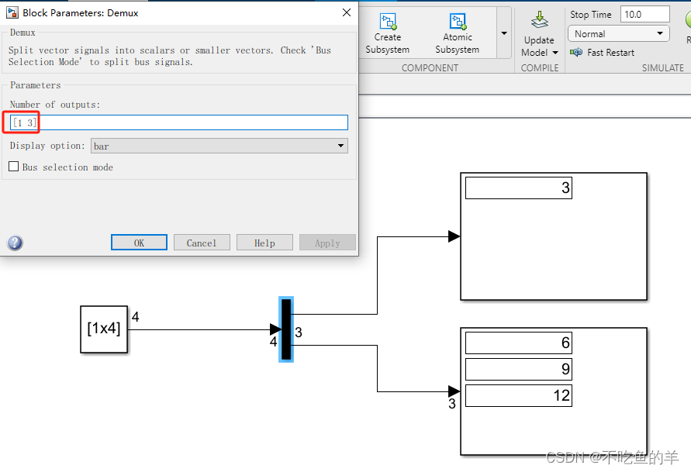This screenshot has height=472, width=691.
Task: Open Help from the dialog
Action: tap(264, 242)
